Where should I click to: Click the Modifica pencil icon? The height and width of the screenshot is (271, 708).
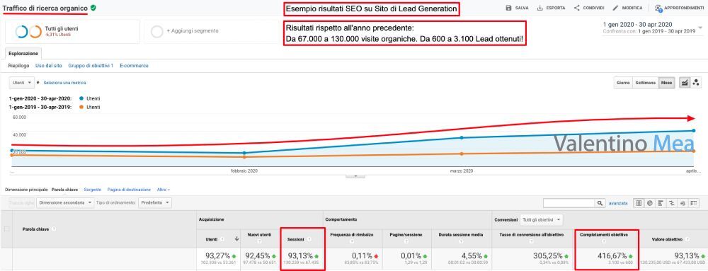[615, 8]
